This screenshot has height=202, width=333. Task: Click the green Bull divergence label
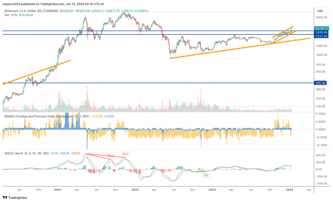tap(206, 175)
